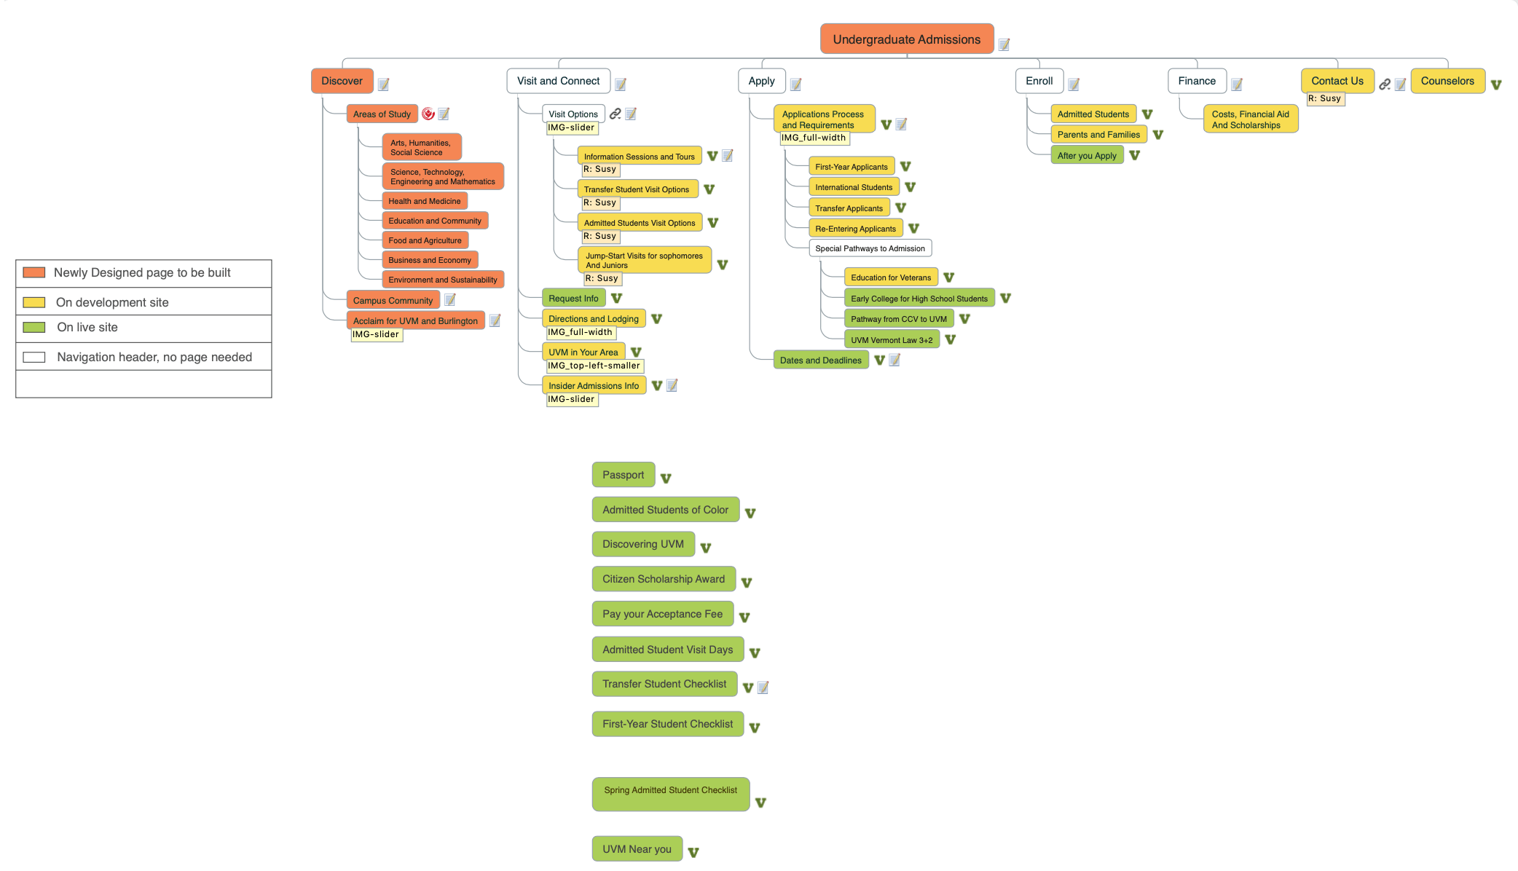Click the V icon beside After you Apply
The height and width of the screenshot is (871, 1518).
coord(1135,155)
